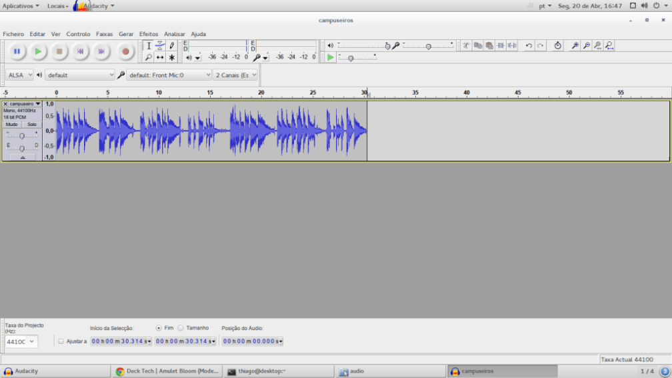Select the Tamanho radio button

point(181,328)
